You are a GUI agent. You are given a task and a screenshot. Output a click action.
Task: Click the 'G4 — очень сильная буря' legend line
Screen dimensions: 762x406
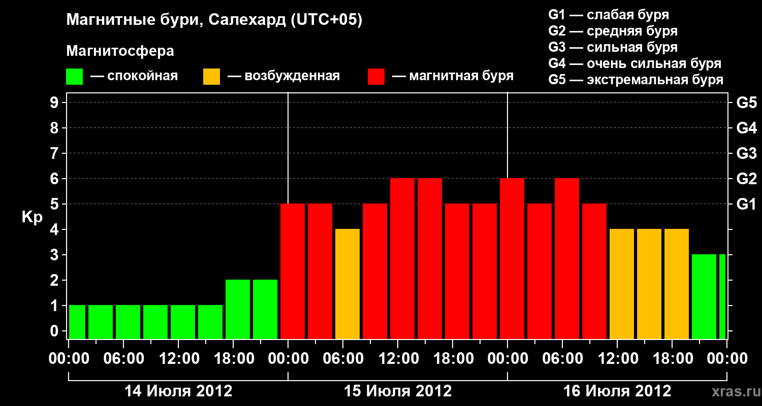pos(635,63)
